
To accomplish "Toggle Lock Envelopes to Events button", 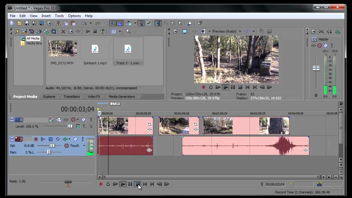I will pyautogui.click(x=141, y=23).
